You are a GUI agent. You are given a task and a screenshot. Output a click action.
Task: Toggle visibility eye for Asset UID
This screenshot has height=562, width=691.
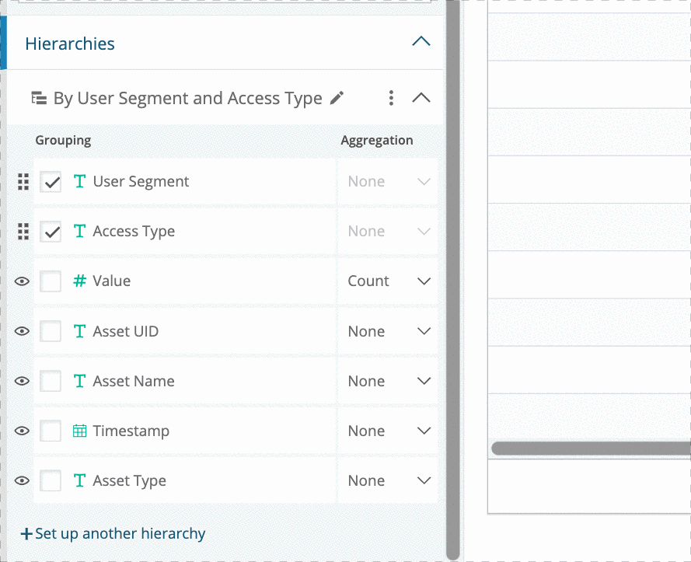tap(22, 331)
